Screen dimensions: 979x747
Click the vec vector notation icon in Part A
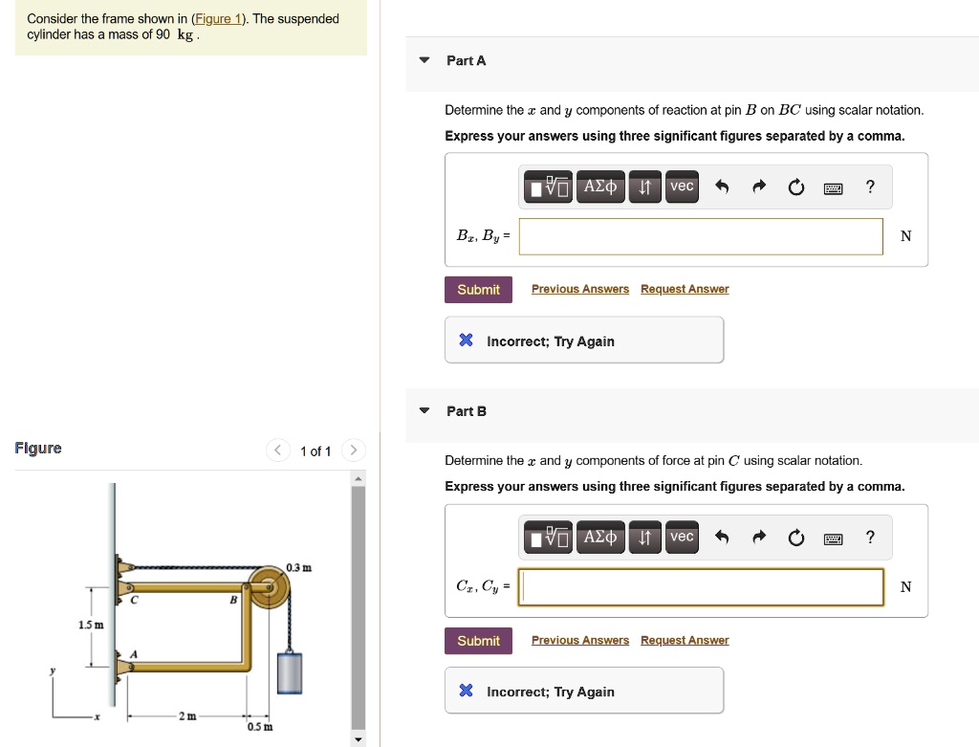click(681, 187)
